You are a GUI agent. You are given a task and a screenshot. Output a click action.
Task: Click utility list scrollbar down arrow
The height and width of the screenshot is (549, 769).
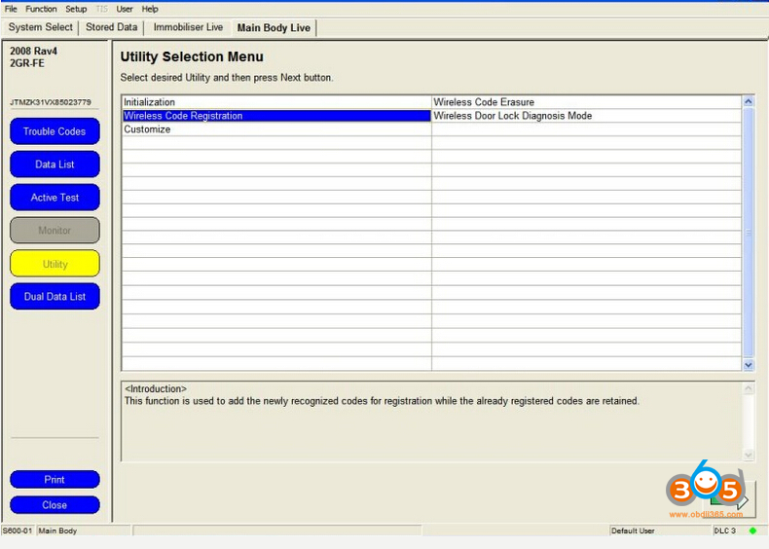(x=748, y=364)
